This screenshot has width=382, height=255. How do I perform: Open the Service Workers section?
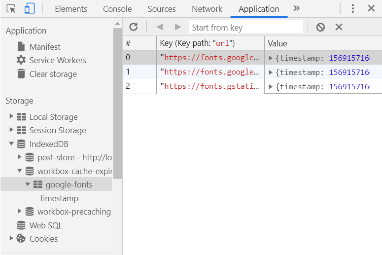(x=58, y=60)
